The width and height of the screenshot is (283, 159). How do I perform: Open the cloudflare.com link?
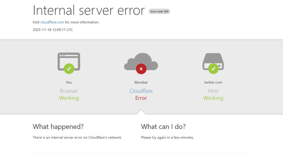tap(52, 22)
